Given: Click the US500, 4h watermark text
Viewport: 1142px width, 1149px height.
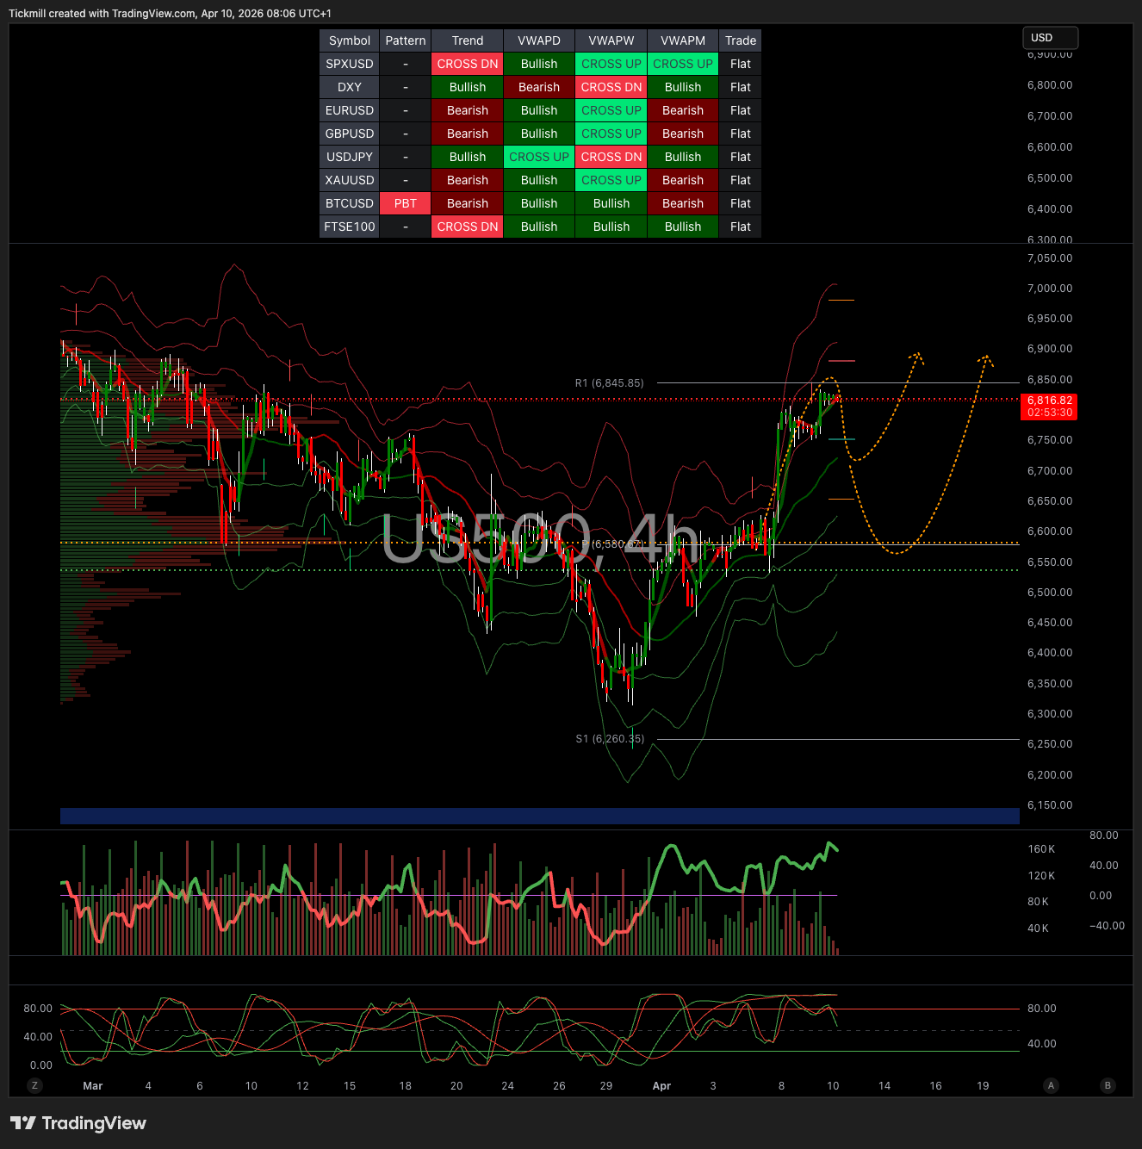Looking at the screenshot, I should 540,540.
